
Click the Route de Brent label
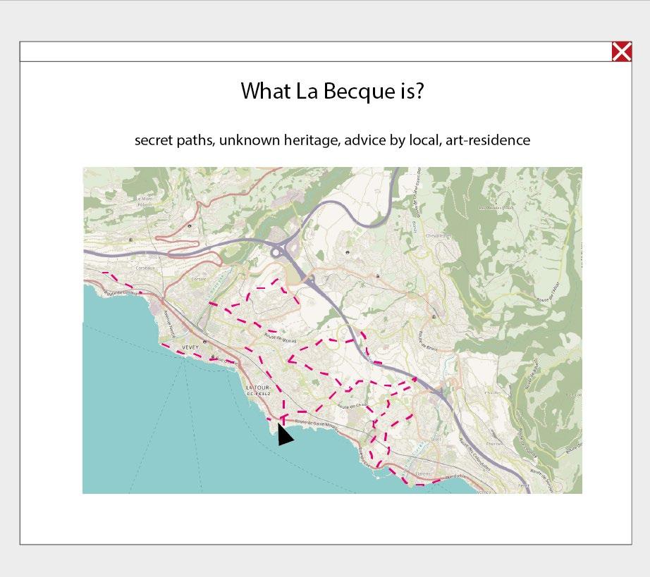pyautogui.click(x=428, y=340)
